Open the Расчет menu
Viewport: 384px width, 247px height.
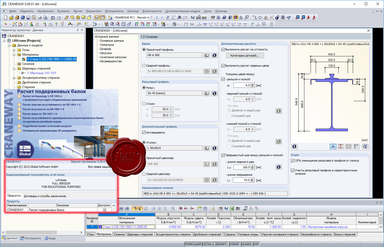pyautogui.click(x=78, y=11)
